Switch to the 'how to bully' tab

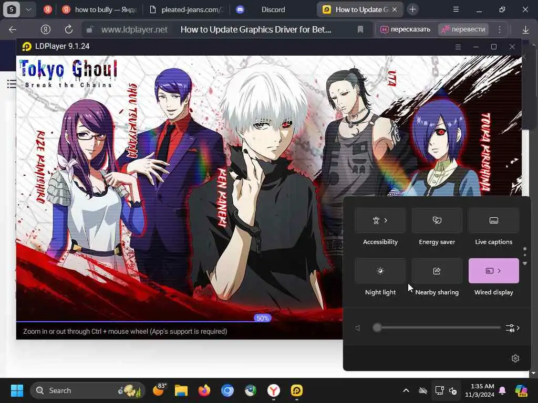[x=100, y=9]
